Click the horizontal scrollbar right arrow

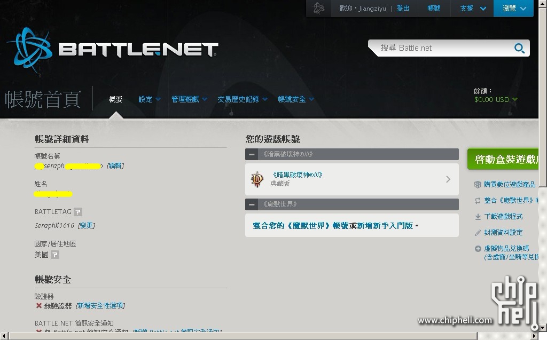point(534,336)
